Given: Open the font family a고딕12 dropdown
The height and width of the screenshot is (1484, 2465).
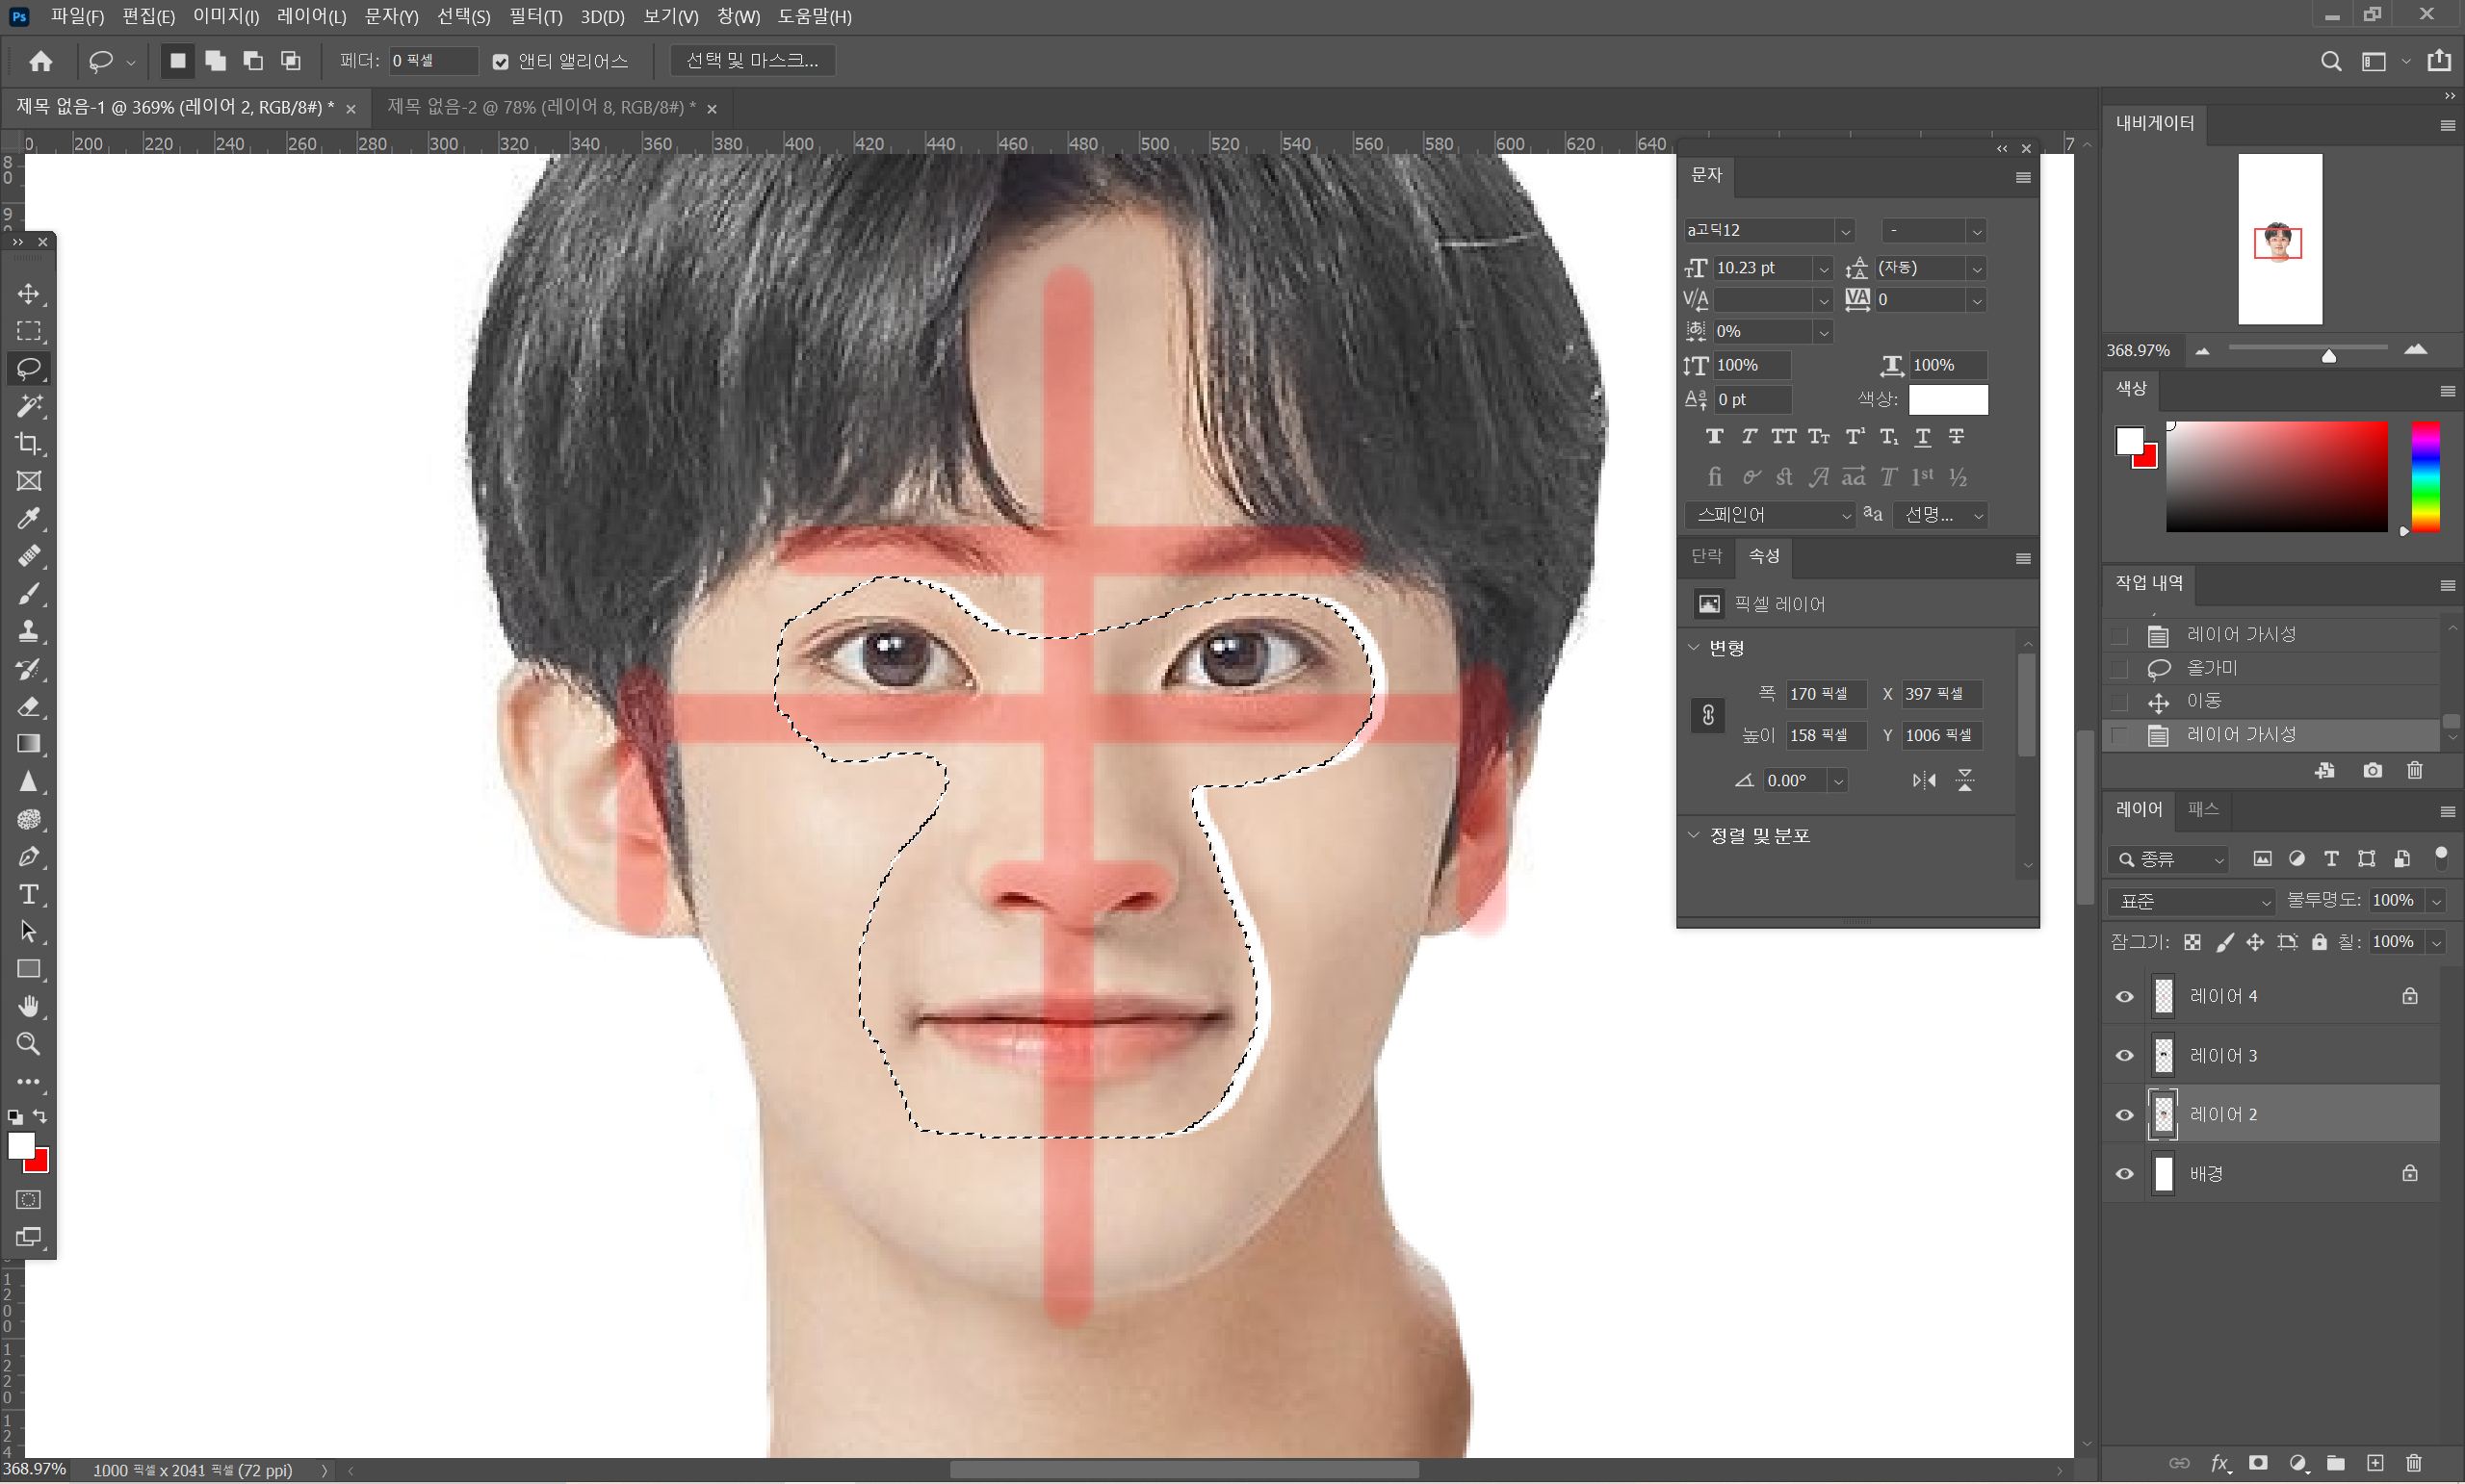Looking at the screenshot, I should pos(1844,231).
